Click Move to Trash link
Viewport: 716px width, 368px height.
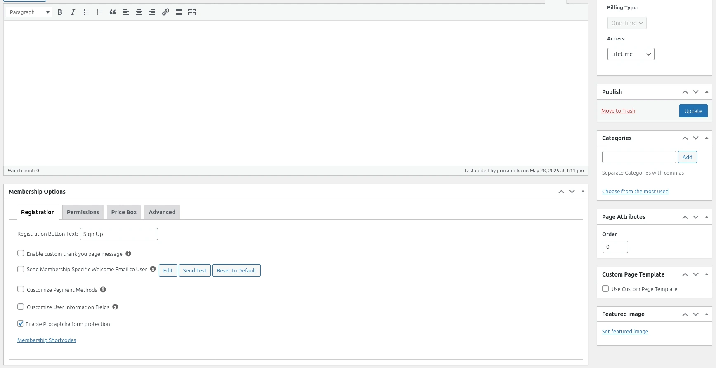[x=618, y=111]
